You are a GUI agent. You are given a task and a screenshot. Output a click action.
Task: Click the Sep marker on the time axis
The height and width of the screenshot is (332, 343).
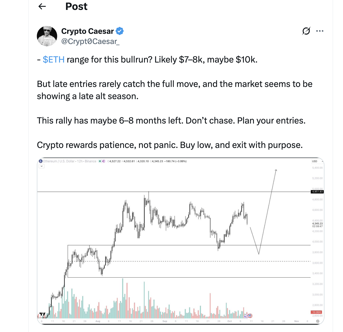point(165,321)
